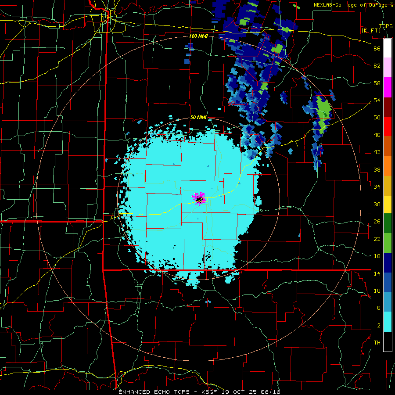Pick the light green legend swatch

(x=388, y=243)
